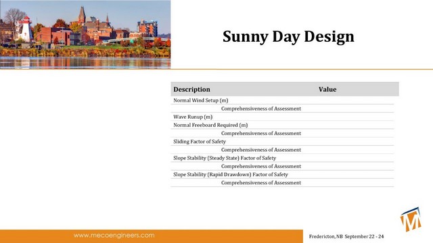Select Normal Freeboard Required (m) row

tap(282, 125)
